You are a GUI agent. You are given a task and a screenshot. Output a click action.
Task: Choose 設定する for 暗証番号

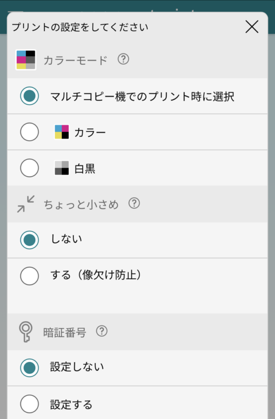coord(29,404)
